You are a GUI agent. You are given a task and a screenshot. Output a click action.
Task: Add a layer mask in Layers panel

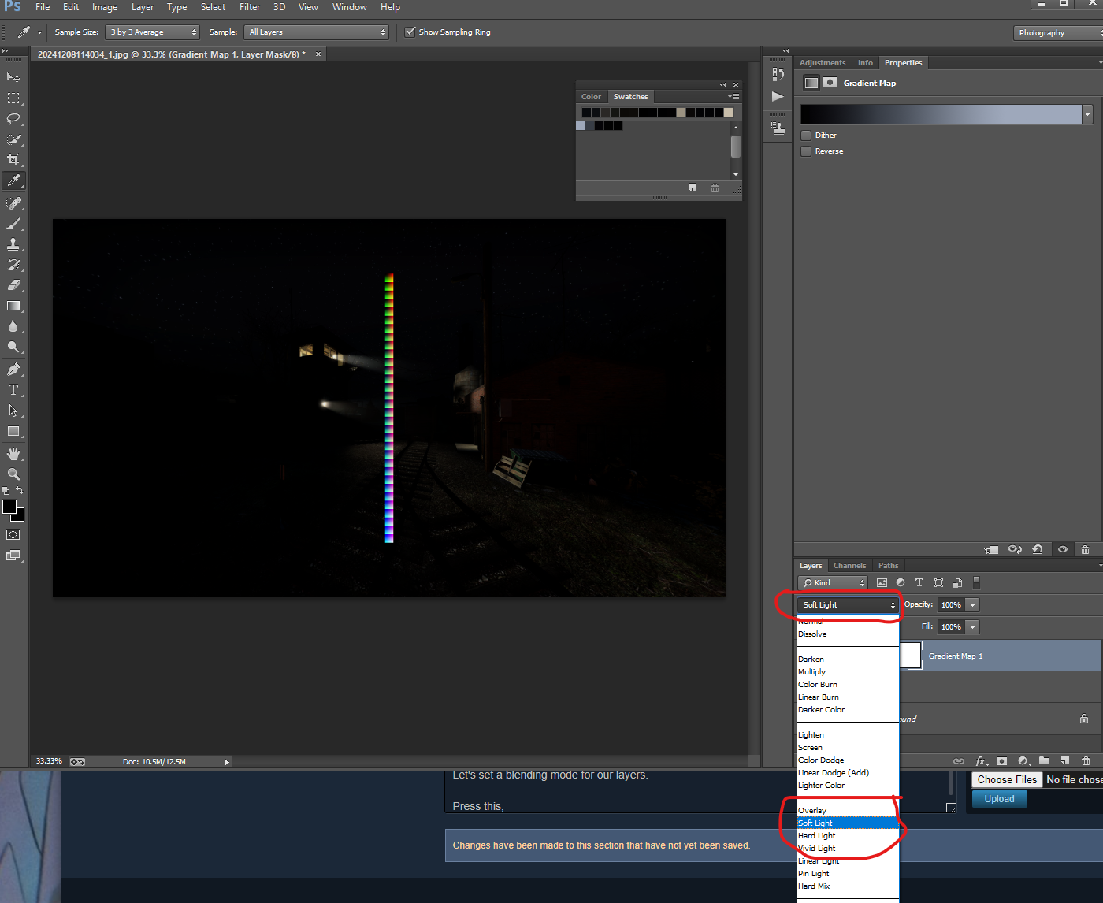click(1001, 761)
